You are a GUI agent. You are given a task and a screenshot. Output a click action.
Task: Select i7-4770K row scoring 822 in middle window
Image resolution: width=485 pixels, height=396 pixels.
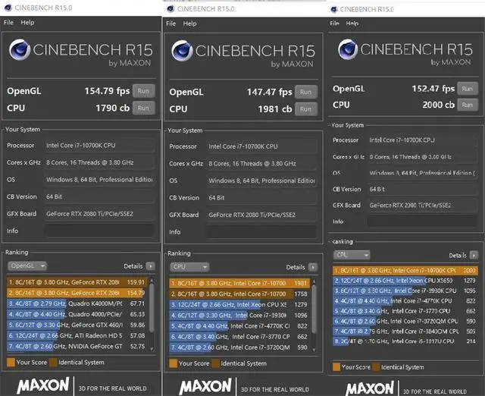[239, 326]
